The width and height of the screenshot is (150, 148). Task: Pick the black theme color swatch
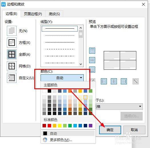[x=49, y=91]
